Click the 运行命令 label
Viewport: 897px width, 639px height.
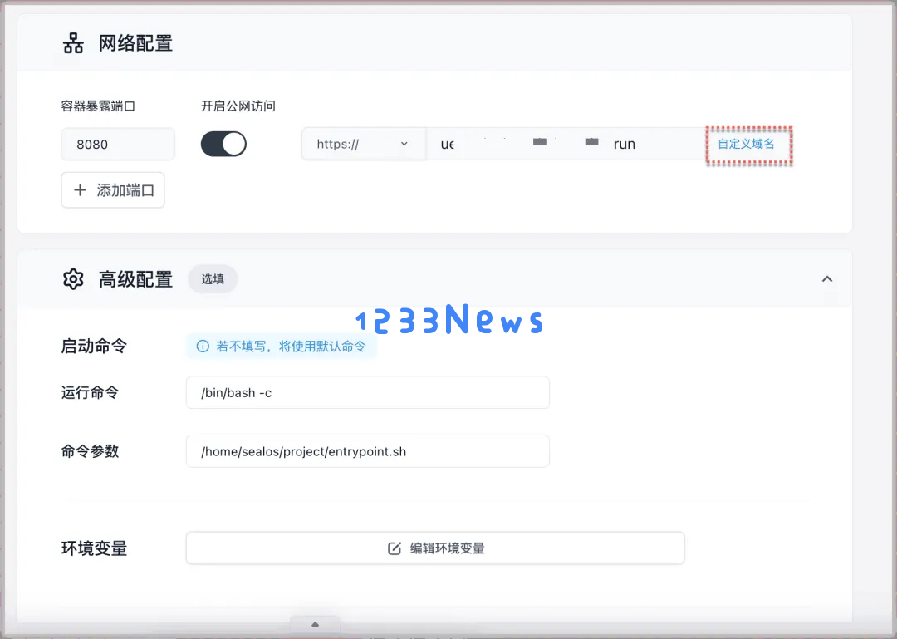(x=90, y=393)
